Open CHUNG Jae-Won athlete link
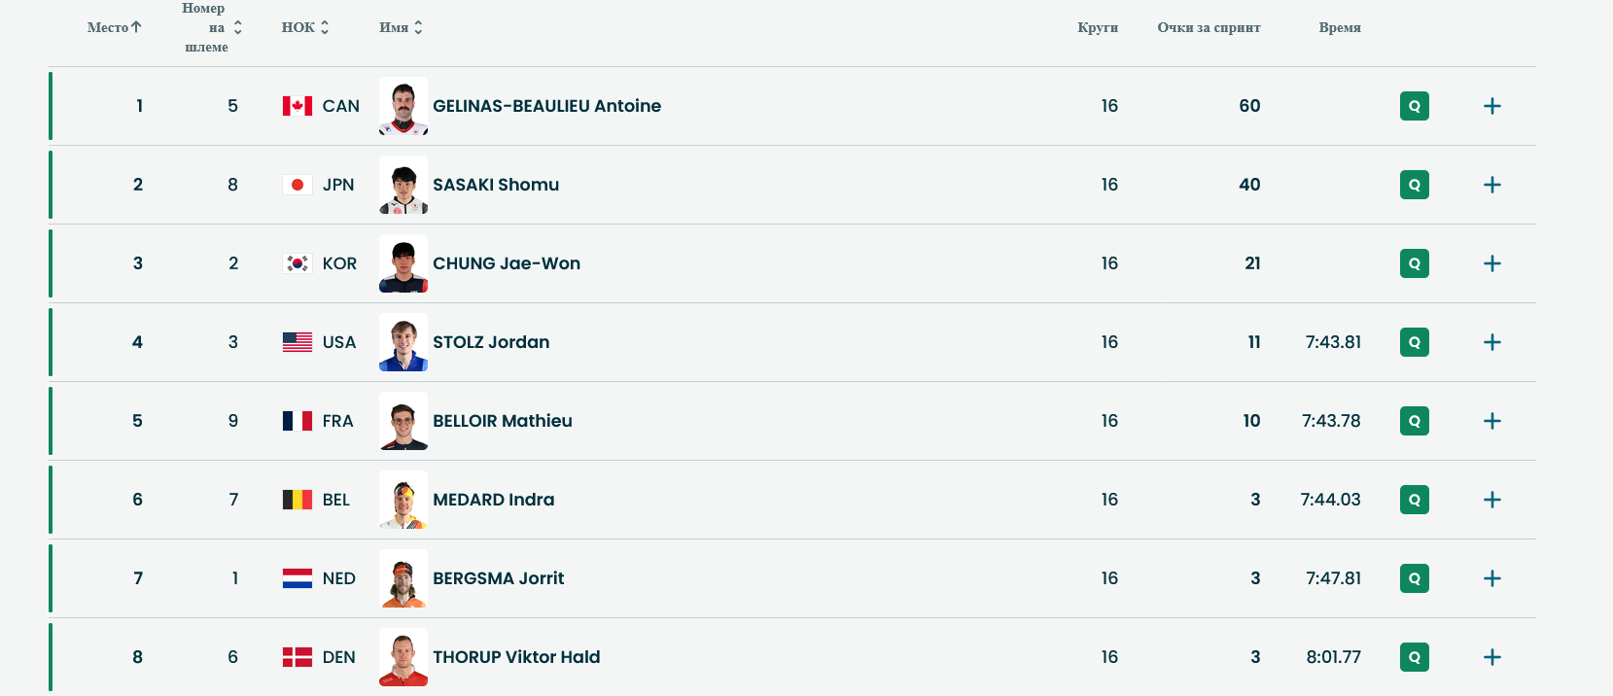Screen dimensions: 1613x696 tap(506, 263)
